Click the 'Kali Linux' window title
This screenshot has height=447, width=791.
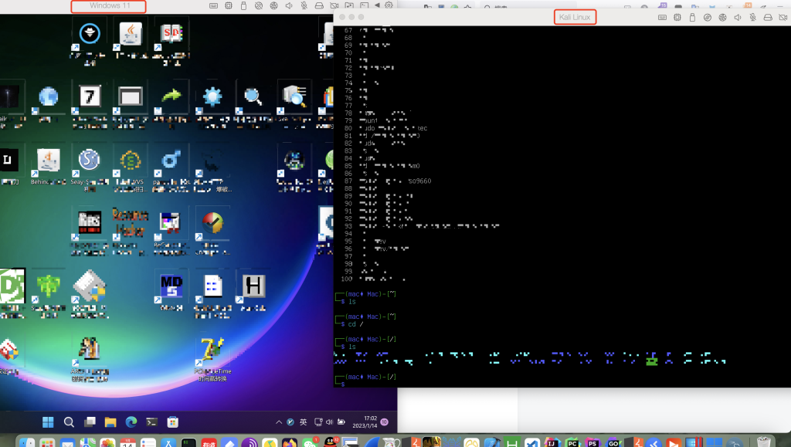click(x=575, y=17)
